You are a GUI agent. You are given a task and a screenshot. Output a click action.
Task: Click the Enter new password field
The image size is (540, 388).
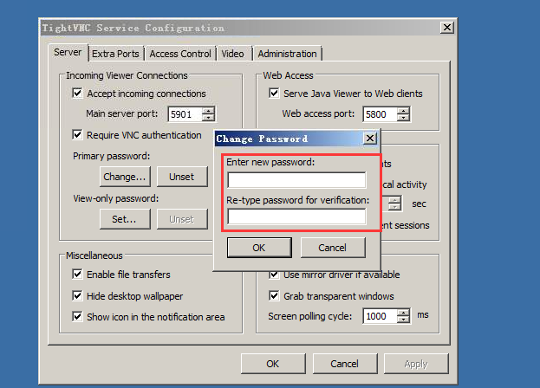[x=296, y=180]
